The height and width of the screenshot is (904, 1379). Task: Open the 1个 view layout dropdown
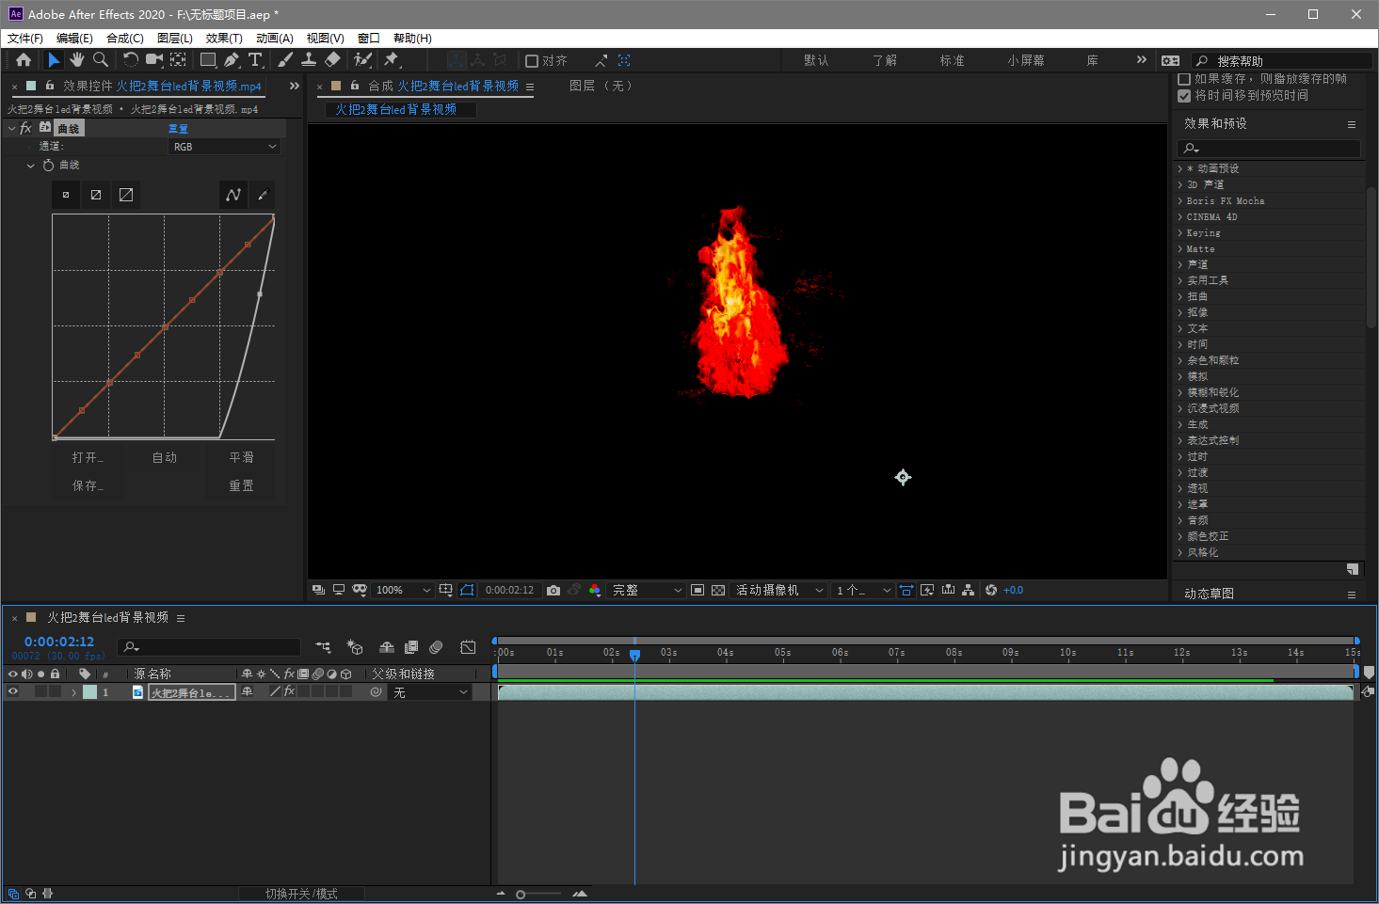tap(862, 590)
